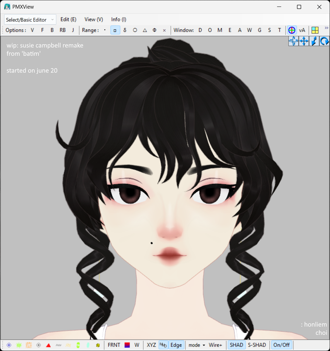The height and width of the screenshot is (351, 330).
Task: Toggle the J joint selection option
Action: (x=73, y=30)
